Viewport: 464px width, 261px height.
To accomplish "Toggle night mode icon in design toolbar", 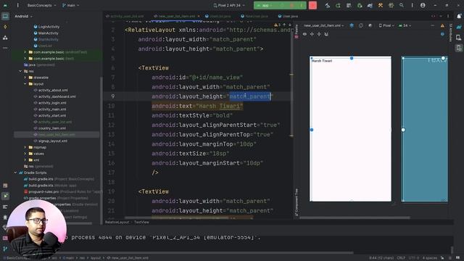I will 370,25.
